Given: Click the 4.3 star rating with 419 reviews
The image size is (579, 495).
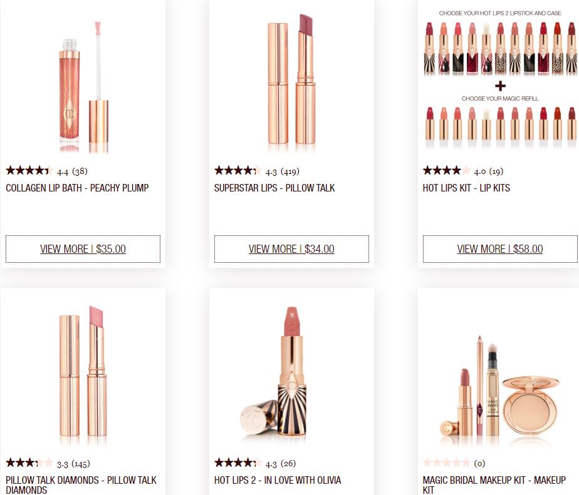Looking at the screenshot, I should pos(257,171).
